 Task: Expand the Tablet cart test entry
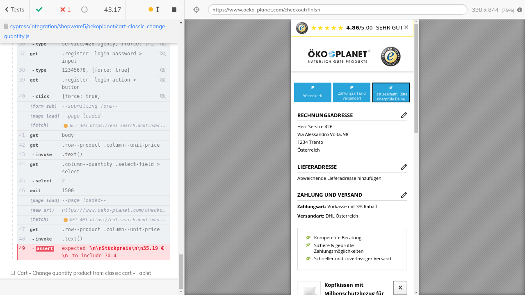pos(84,273)
